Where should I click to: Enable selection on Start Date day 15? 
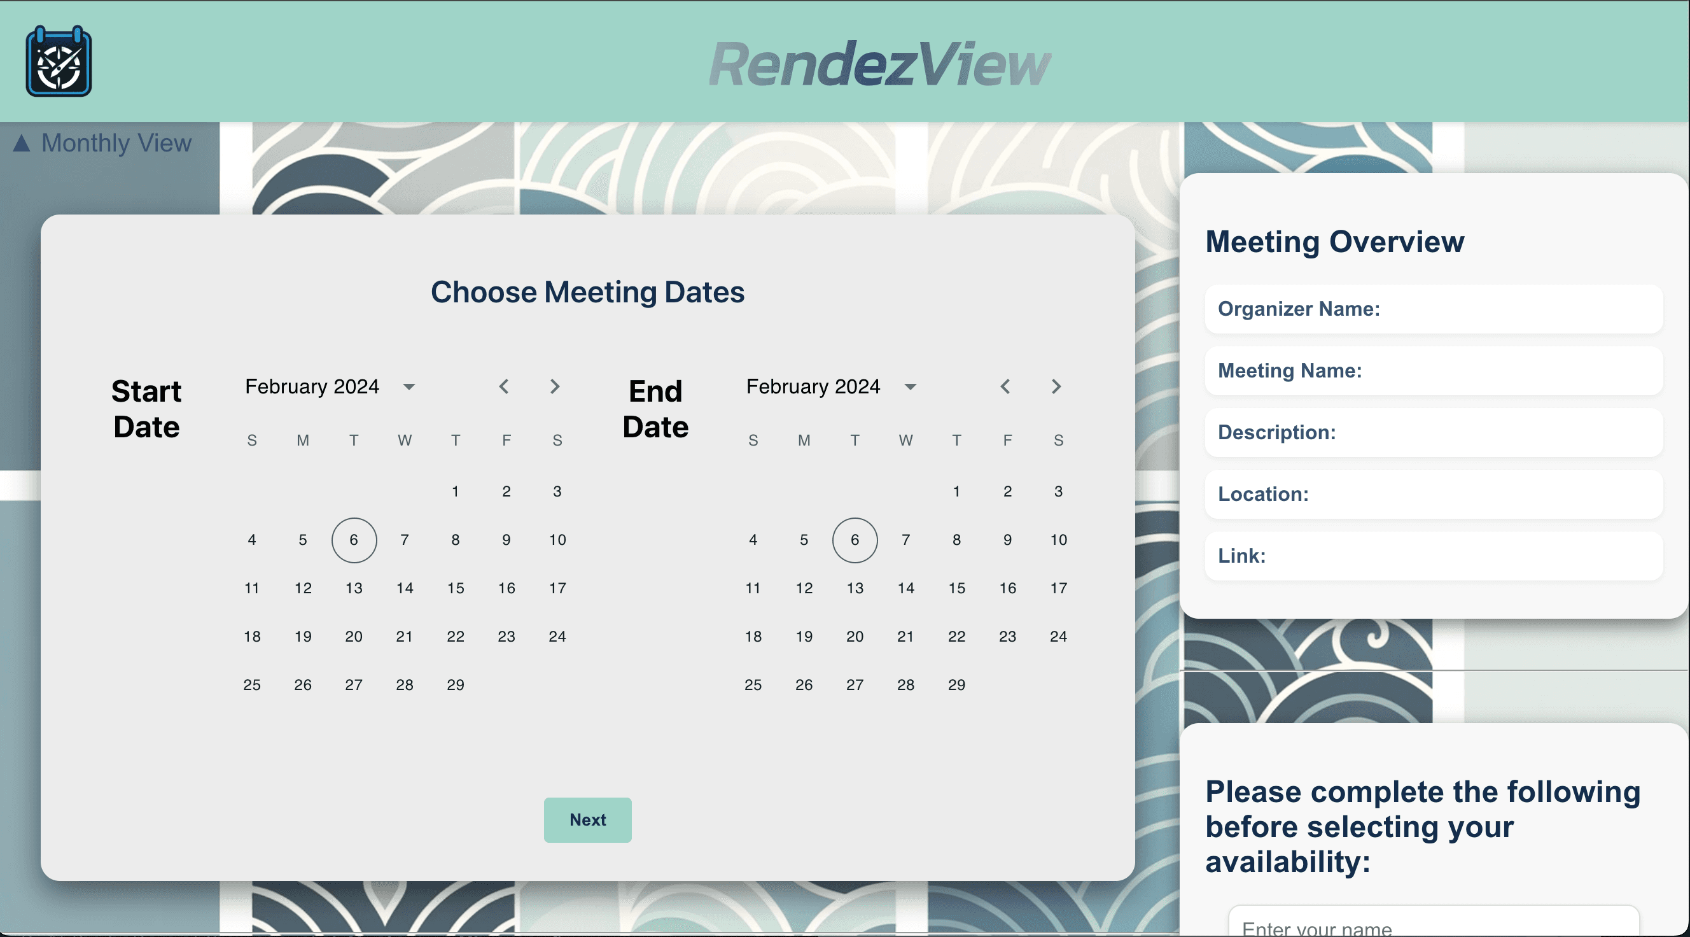(456, 589)
